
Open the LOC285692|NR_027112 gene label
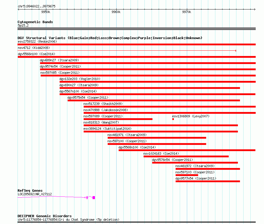[35, 194]
